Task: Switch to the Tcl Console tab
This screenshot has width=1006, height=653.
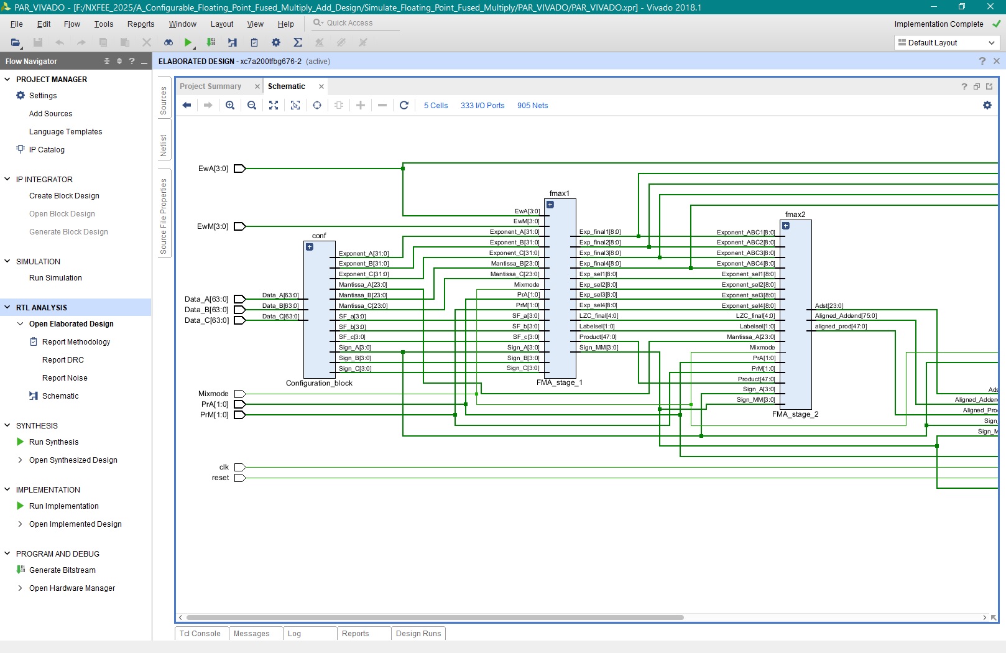Action: click(x=200, y=634)
